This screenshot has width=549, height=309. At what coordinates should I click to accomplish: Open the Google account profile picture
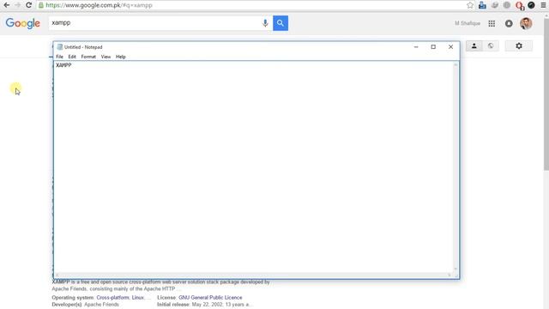tap(526, 23)
